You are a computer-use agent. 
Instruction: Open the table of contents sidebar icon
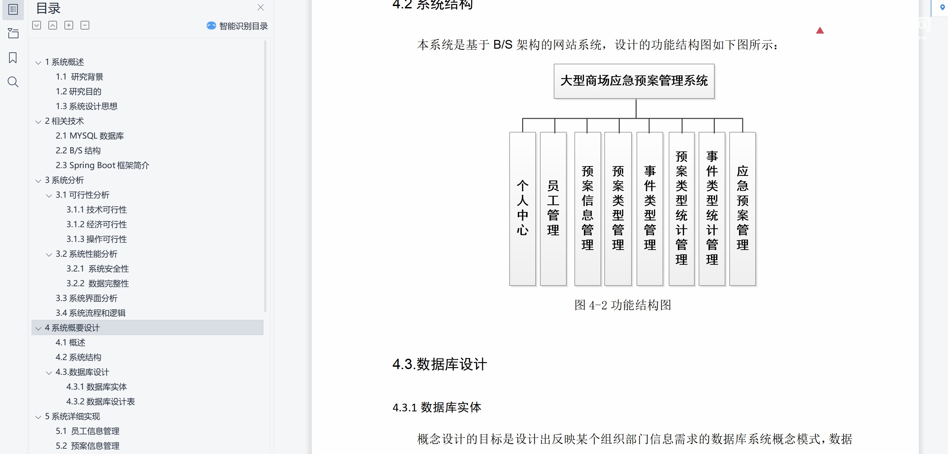click(x=13, y=9)
